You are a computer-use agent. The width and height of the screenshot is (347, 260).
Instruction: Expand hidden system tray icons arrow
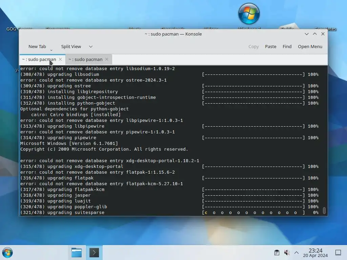click(297, 253)
